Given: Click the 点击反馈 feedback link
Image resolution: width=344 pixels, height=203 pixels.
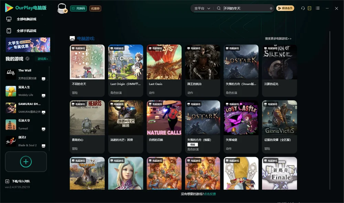Looking at the screenshot, I should (210, 194).
